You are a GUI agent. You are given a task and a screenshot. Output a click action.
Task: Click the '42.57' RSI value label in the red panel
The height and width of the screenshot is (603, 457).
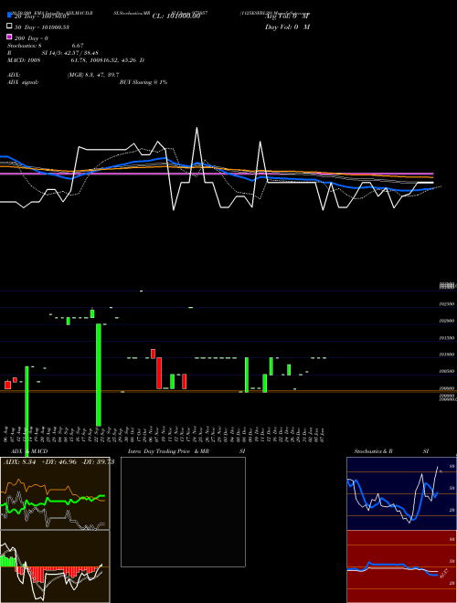[x=442, y=574]
